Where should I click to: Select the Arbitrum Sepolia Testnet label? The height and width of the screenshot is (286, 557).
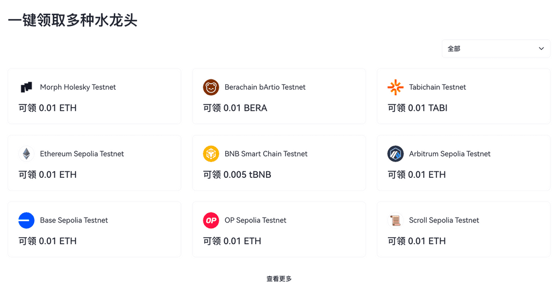click(x=450, y=154)
